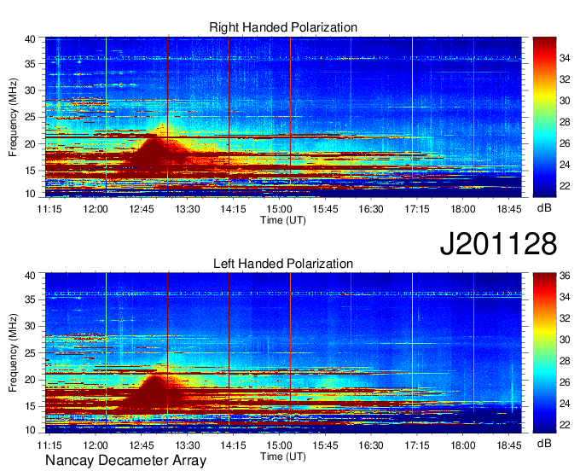Click 14:15 tick under left-handed plot
Viewport: 580px width, 471px height.
[234, 445]
